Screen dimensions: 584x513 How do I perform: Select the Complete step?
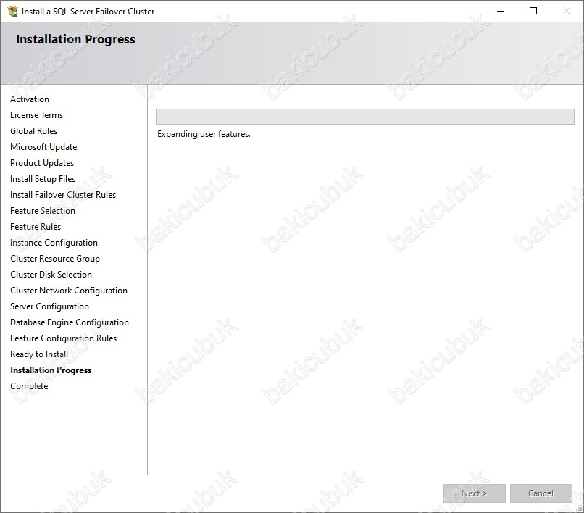point(29,386)
